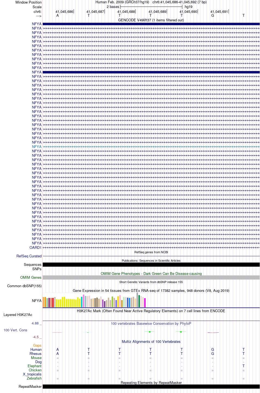Viewport: 260px width, 393px height.
Task: Open Short Genetic Variants from dbSNP title
Action: pos(151,282)
